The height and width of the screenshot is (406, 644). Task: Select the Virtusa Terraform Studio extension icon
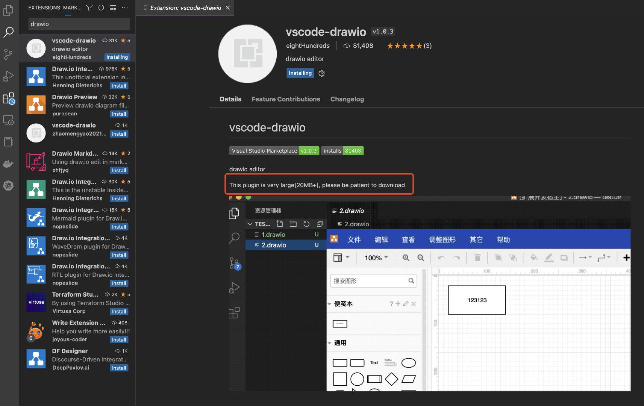[36, 302]
